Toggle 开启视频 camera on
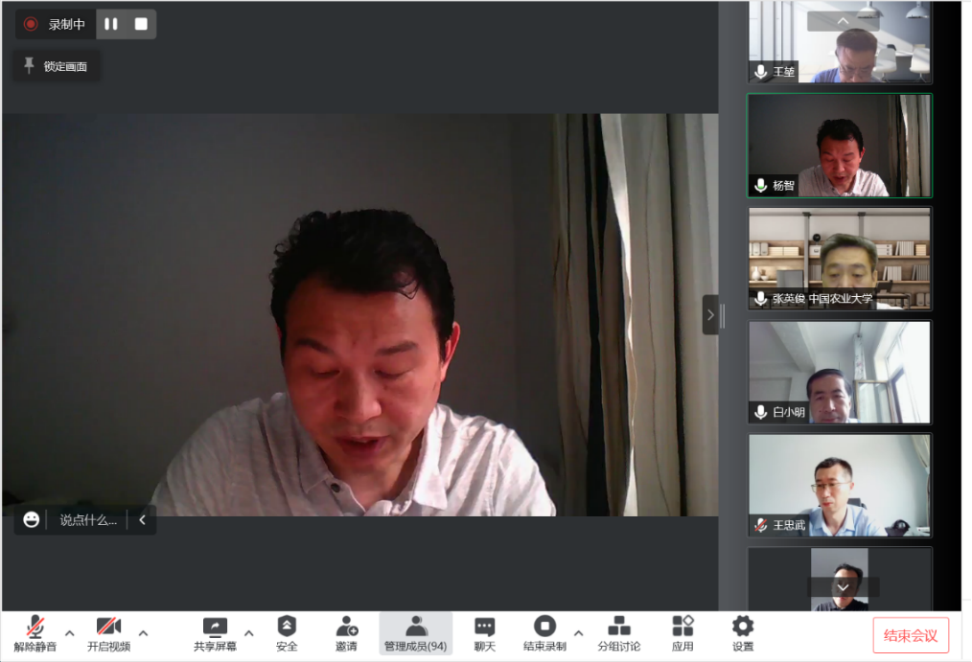 click(x=108, y=628)
